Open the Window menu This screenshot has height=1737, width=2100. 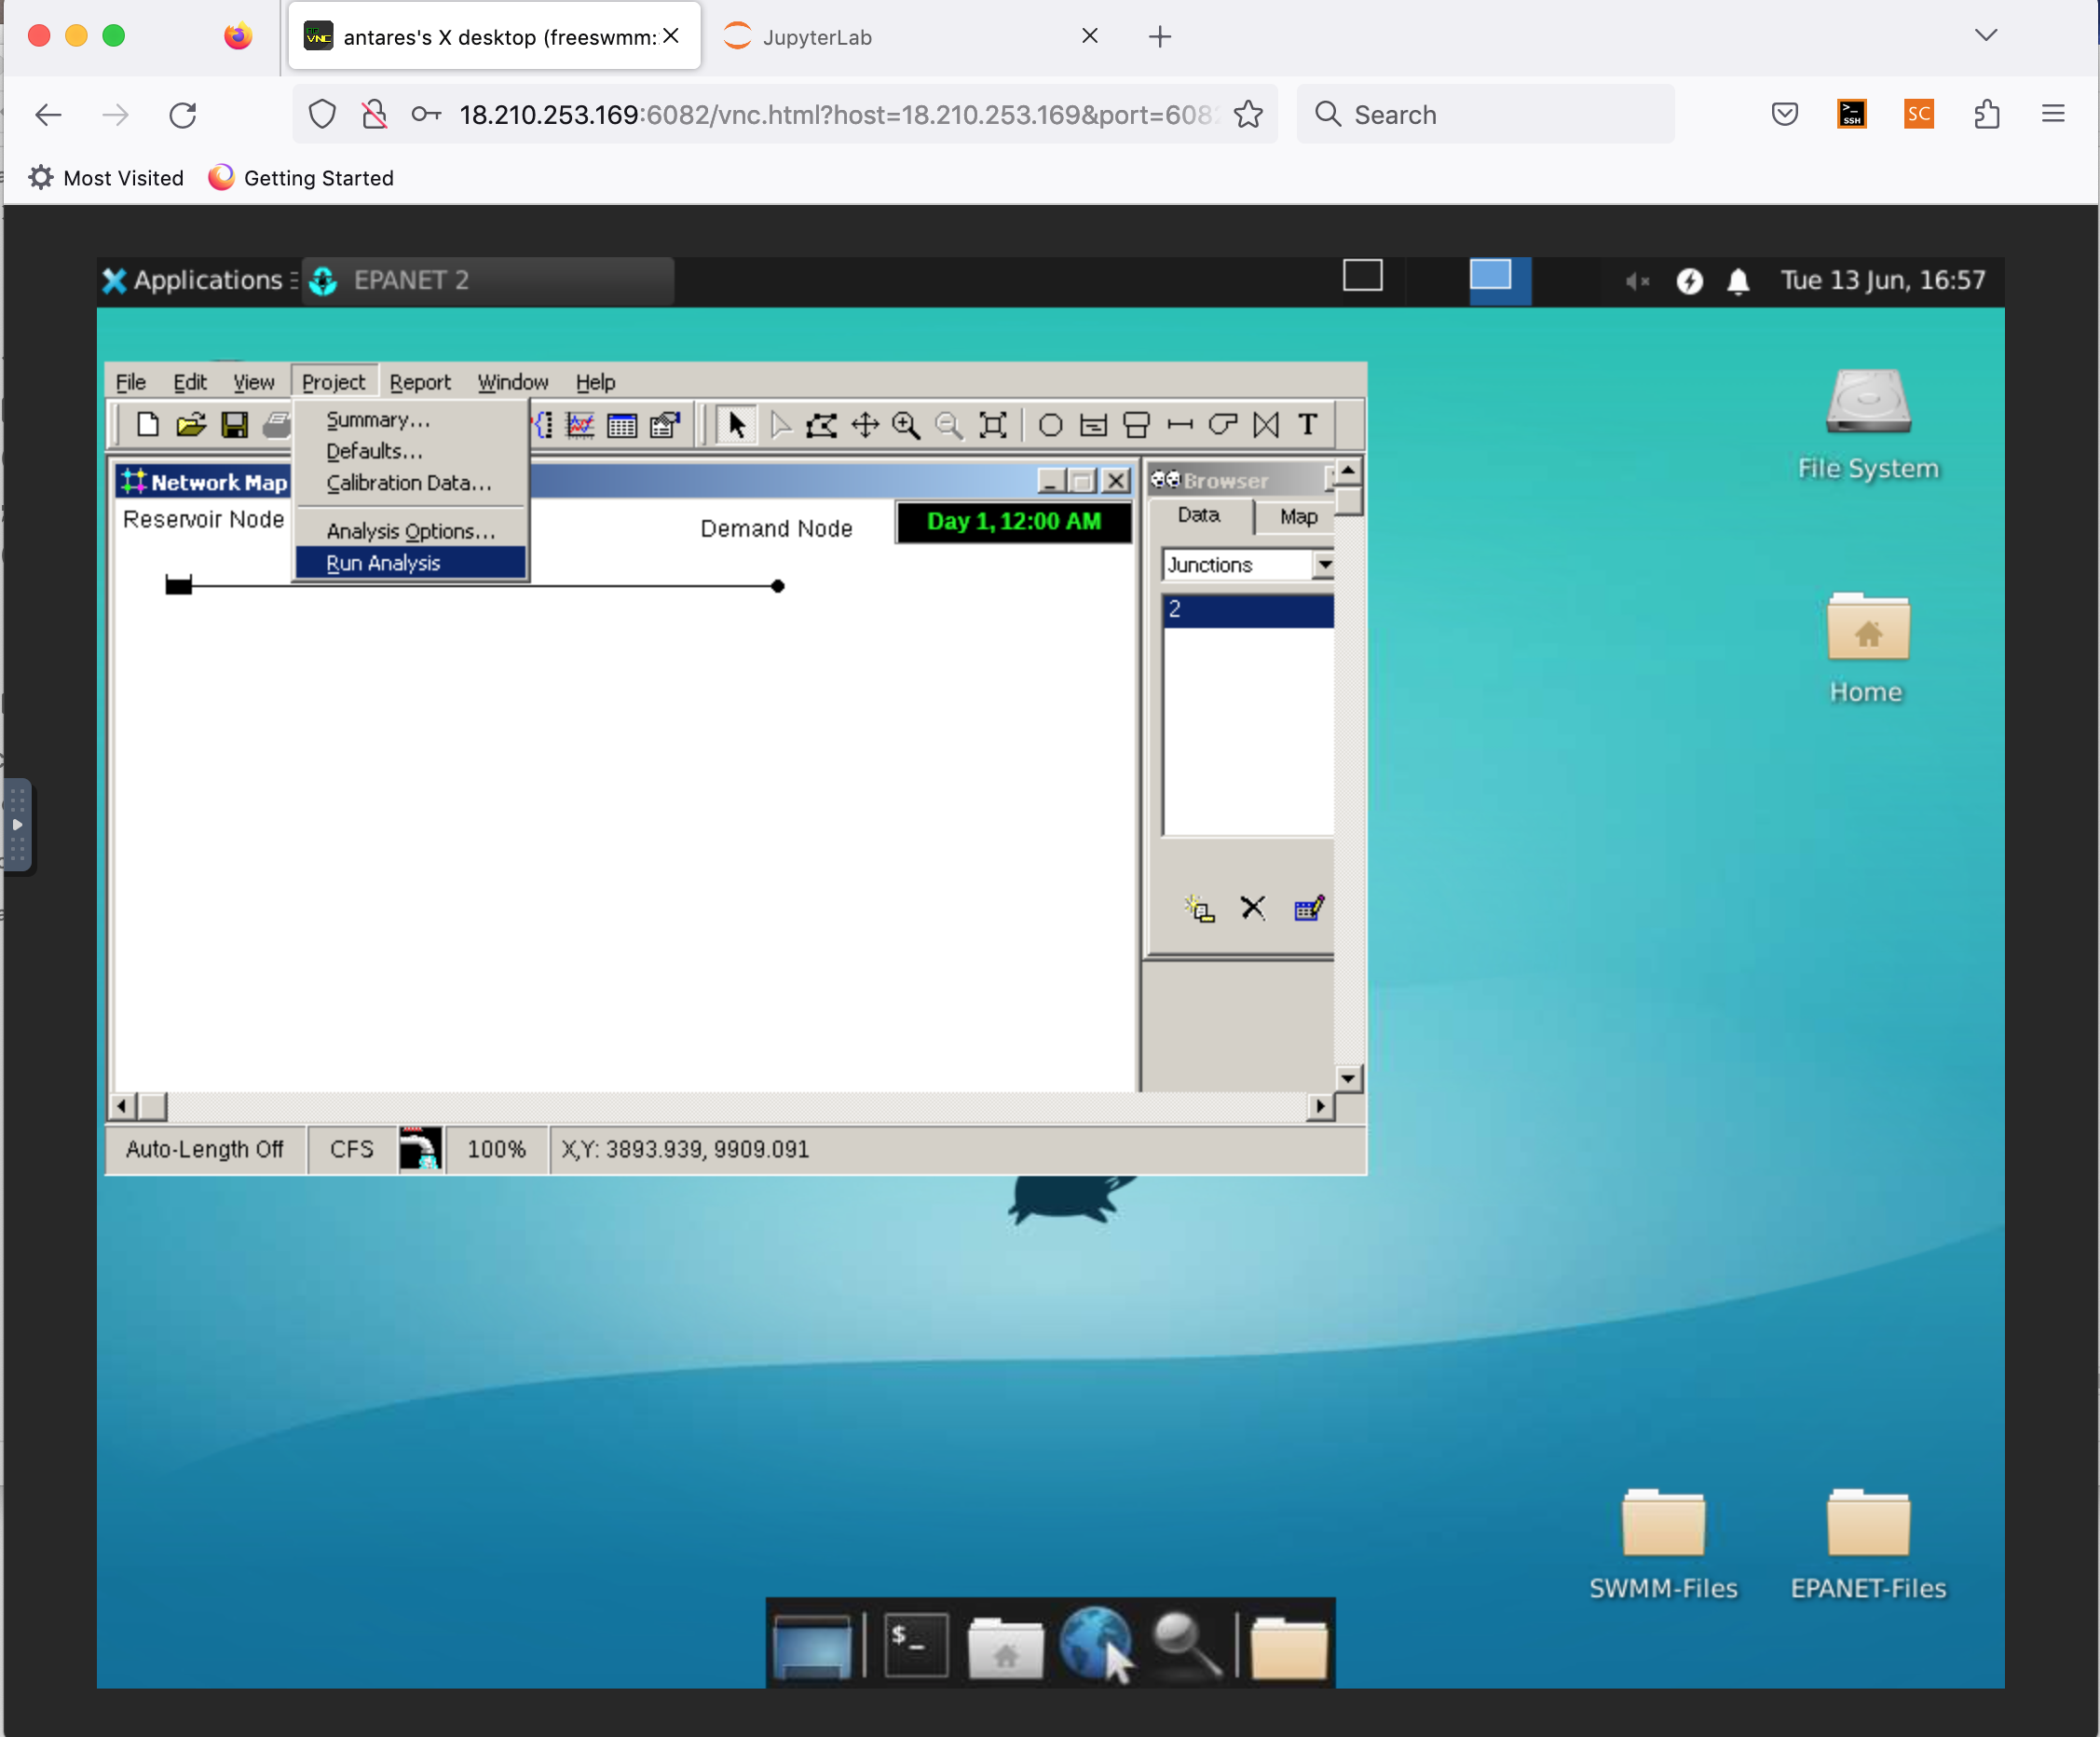pyautogui.click(x=513, y=382)
